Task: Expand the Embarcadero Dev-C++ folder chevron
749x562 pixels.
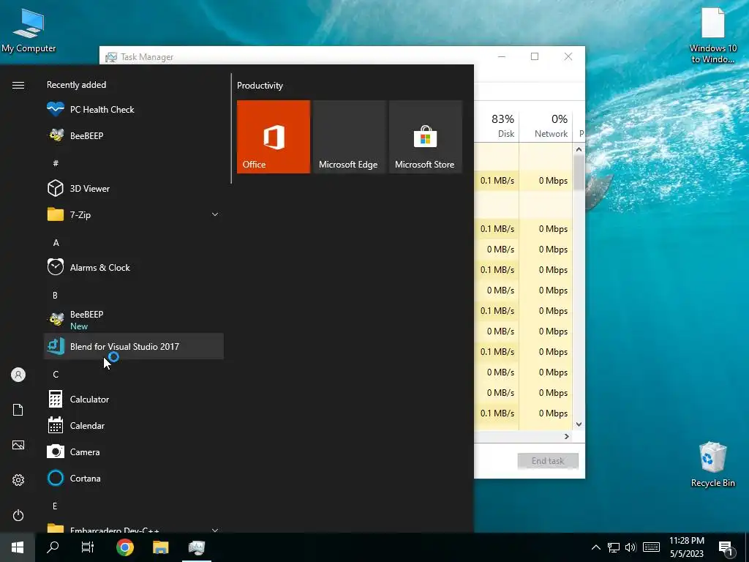Action: tap(215, 530)
